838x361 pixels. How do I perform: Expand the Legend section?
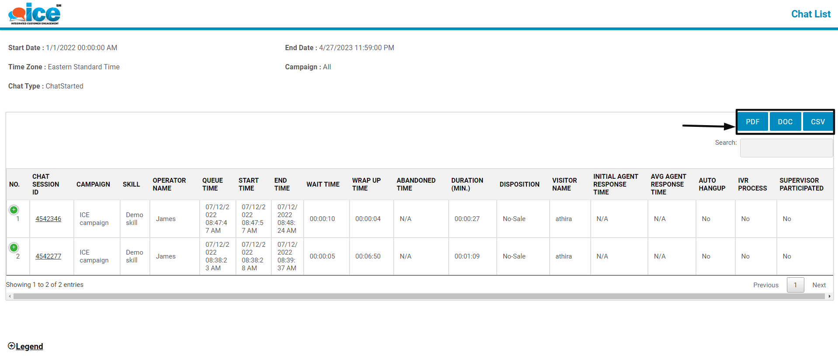pos(25,346)
